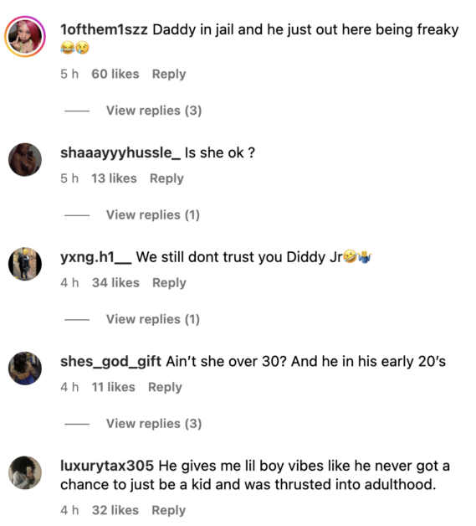Expand 1 reply under shaaayyyhussle_ comment
Image resolution: width=476 pixels, height=526 pixels.
click(x=153, y=214)
